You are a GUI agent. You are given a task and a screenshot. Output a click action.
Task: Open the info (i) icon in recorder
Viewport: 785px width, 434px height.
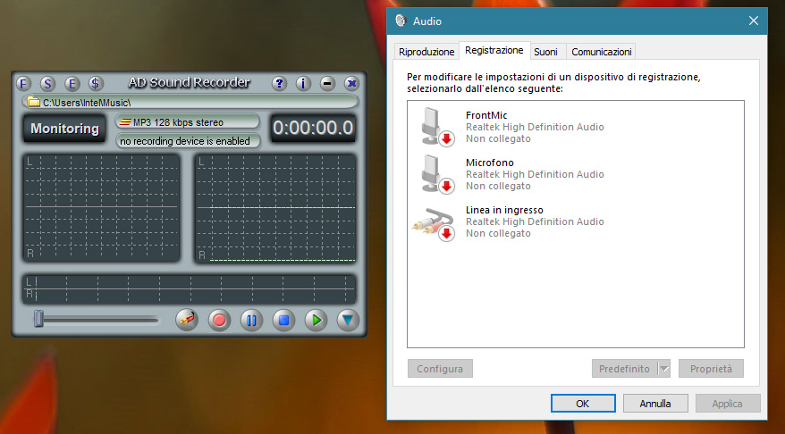point(303,83)
